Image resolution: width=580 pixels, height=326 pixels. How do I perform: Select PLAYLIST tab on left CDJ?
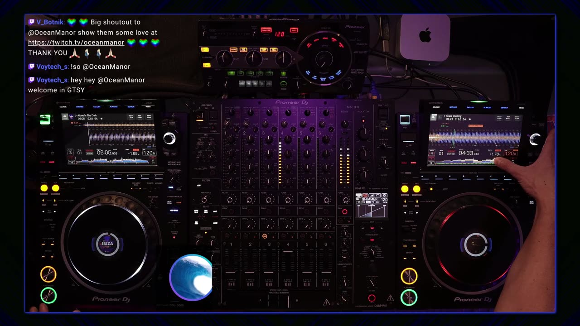114,107
